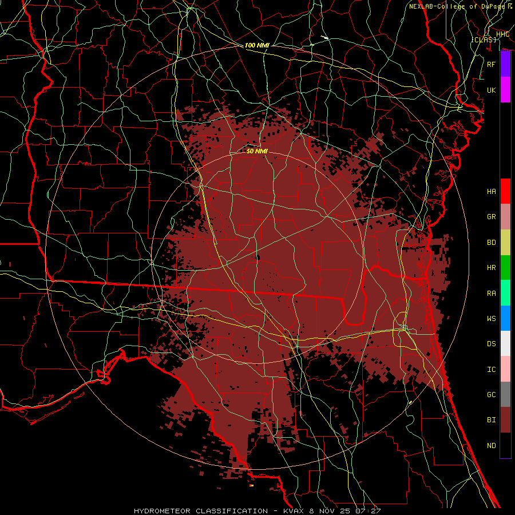Click the RA legend label
The height and width of the screenshot is (515, 515).
tap(491, 294)
